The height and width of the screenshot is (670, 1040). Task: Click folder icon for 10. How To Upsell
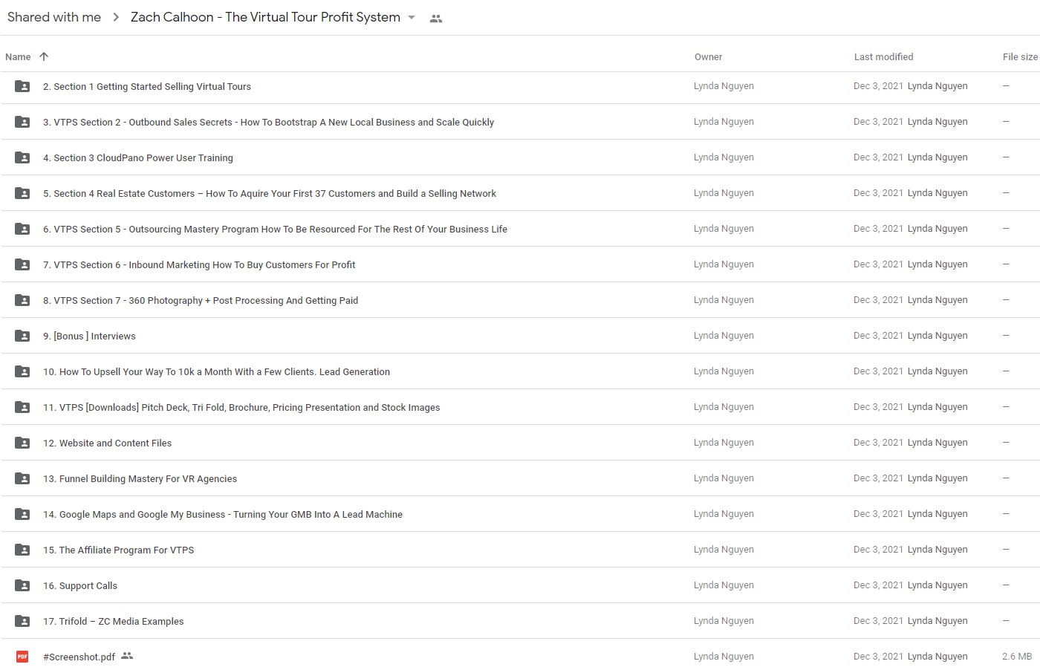click(22, 371)
